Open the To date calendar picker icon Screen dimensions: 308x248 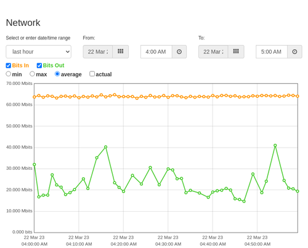[236, 52]
